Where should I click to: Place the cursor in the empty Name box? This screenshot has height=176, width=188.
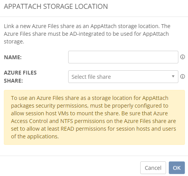[123, 57]
